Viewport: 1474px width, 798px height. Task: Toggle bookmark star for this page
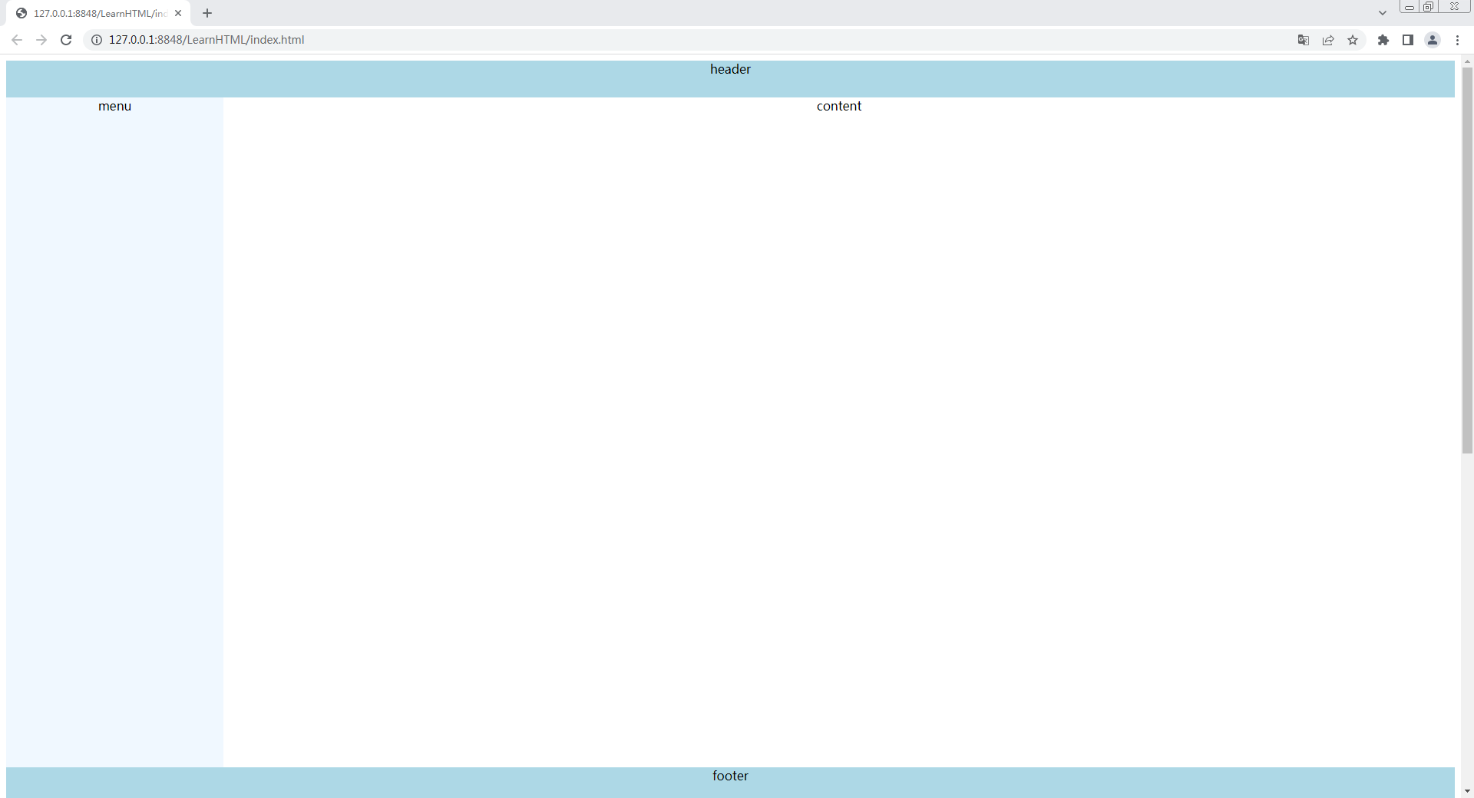click(1353, 40)
